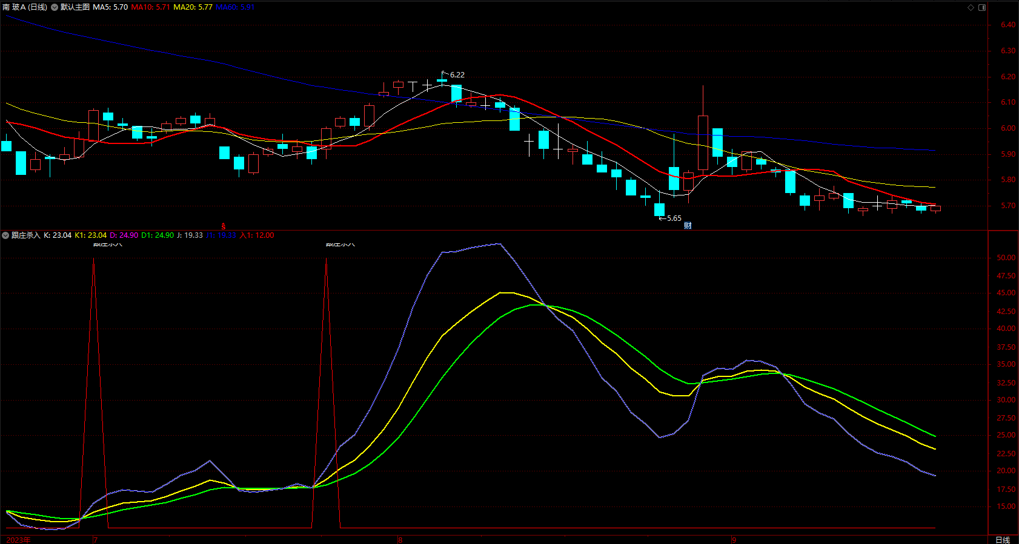Open dropdown arrow beside 默认主图

[x=55, y=7]
